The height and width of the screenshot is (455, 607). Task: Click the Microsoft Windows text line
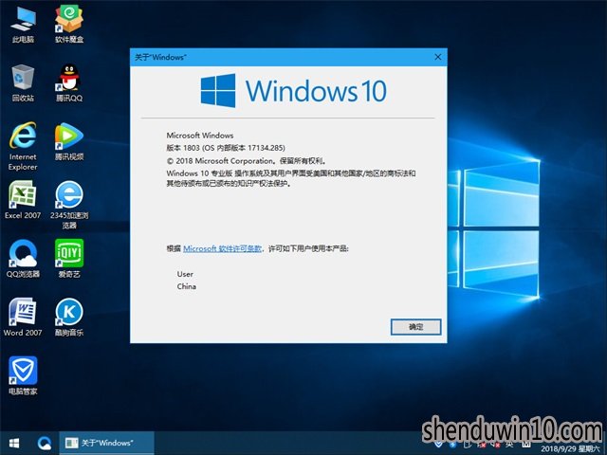200,136
